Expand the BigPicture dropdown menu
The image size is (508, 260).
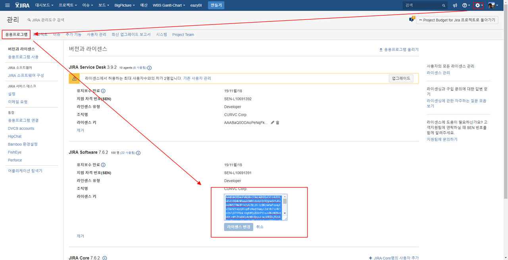124,6
